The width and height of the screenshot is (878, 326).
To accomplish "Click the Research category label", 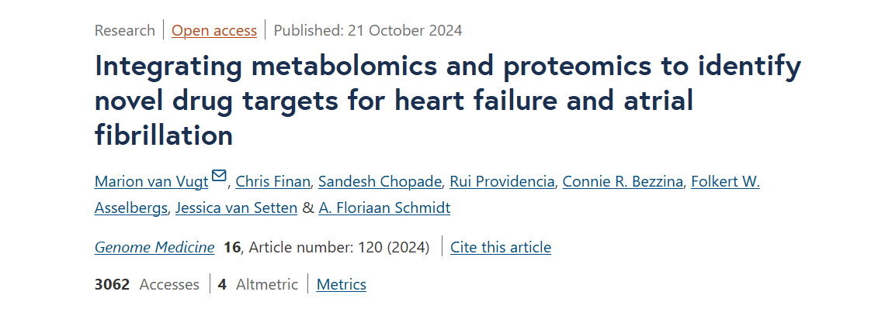I will pyautogui.click(x=125, y=31).
